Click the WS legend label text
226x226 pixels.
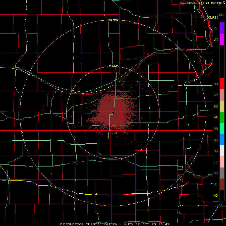point(215,140)
